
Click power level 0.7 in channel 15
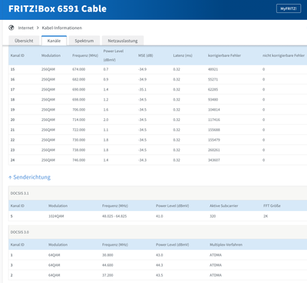click(106, 69)
